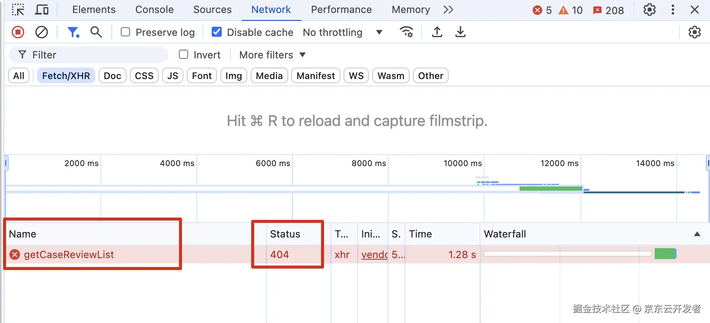The height and width of the screenshot is (323, 710).
Task: Click the vendor initiator link
Action: click(374, 255)
